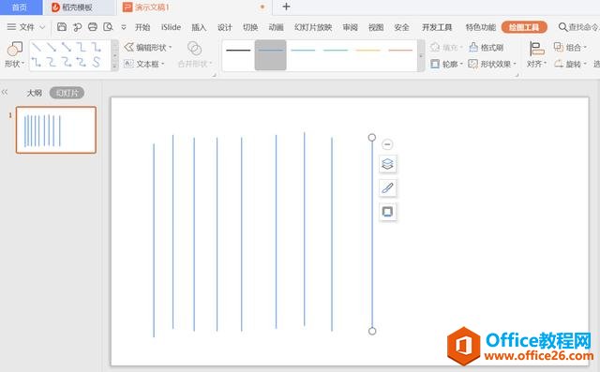Click the 格式刷 format painter
This screenshot has width=600, height=372.
click(487, 48)
